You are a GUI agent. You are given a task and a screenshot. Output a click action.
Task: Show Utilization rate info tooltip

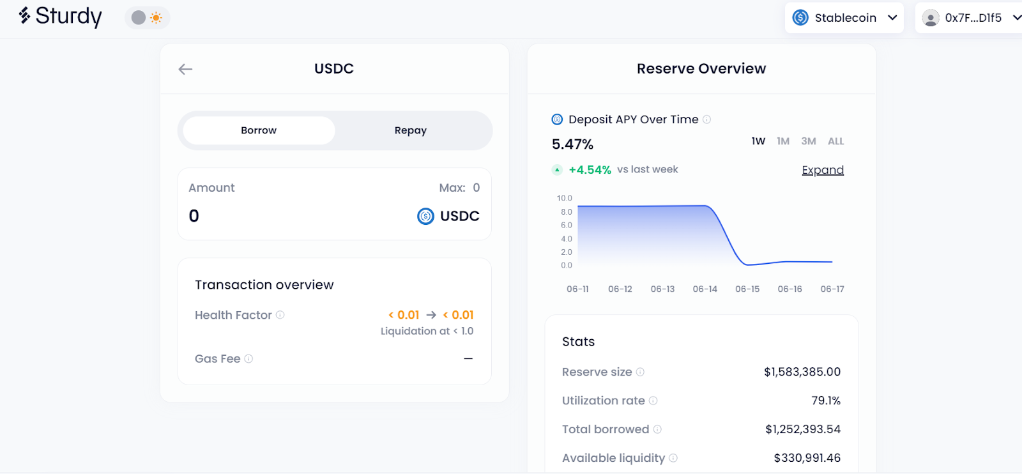click(653, 401)
